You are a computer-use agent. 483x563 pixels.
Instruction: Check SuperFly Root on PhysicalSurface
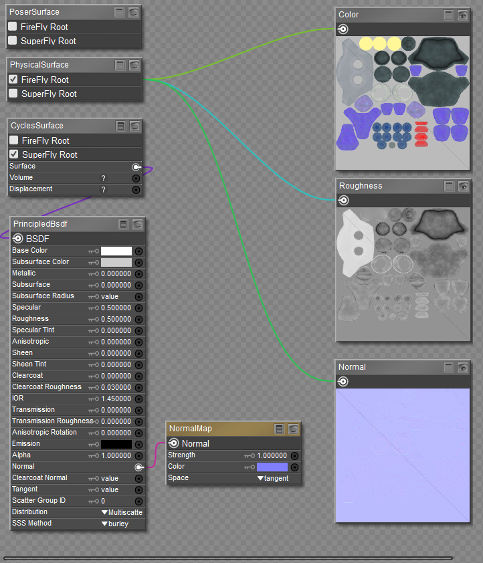pos(13,94)
